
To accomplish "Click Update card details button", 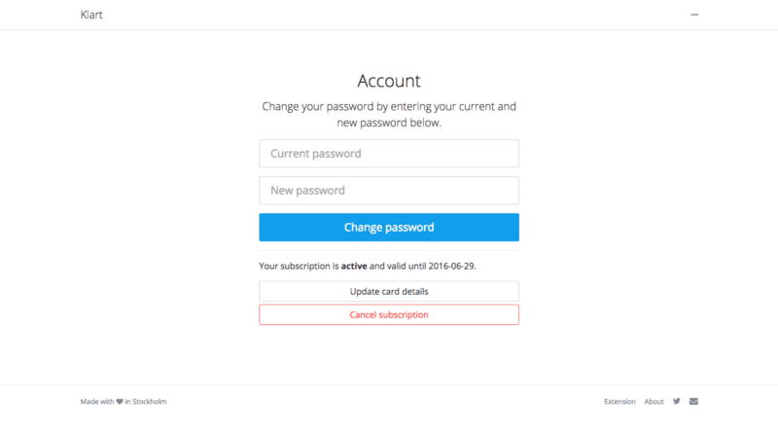I will 389,292.
